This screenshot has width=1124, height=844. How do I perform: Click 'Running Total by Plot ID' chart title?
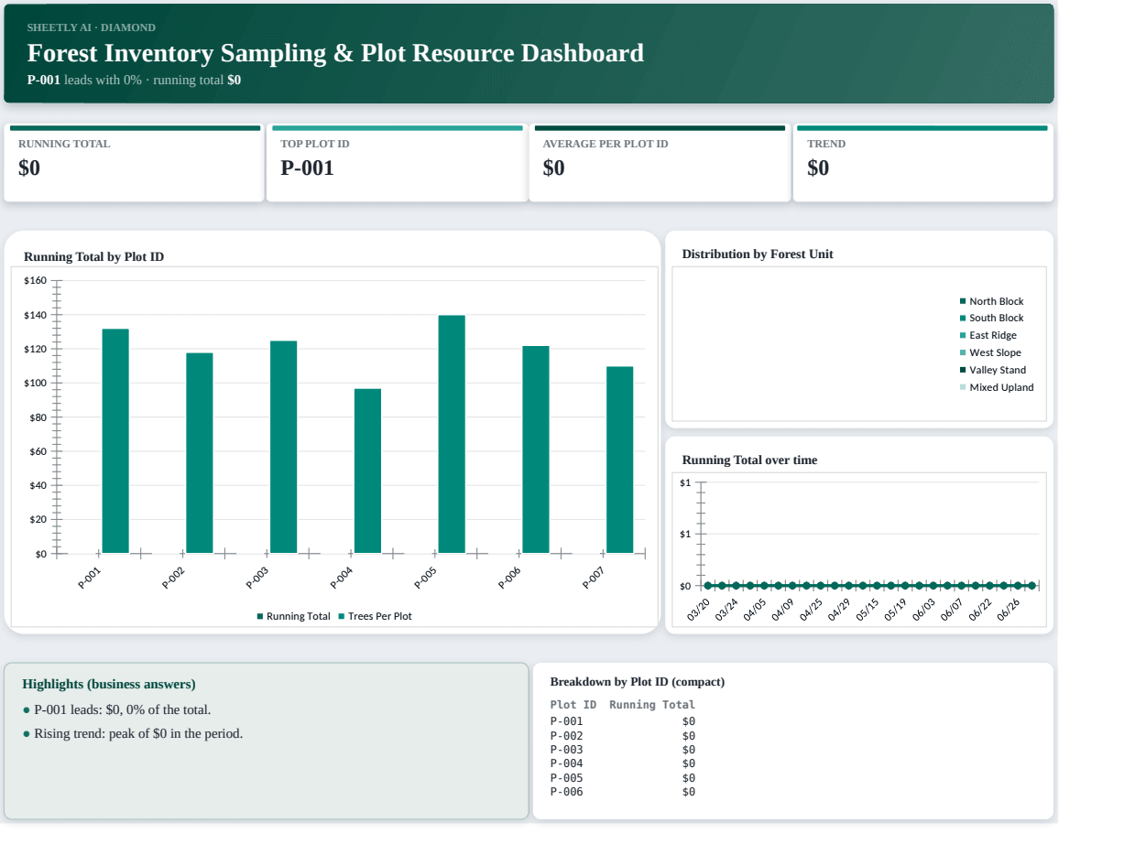(93, 256)
